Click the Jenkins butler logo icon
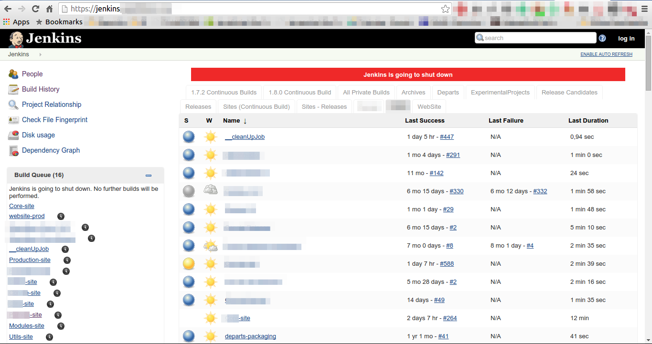The width and height of the screenshot is (652, 344). click(16, 39)
